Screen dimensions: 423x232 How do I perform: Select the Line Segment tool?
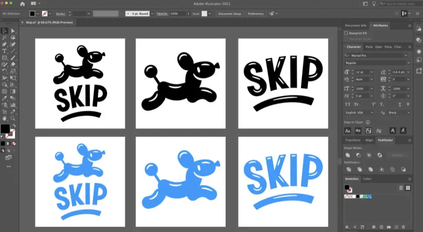tap(12, 51)
